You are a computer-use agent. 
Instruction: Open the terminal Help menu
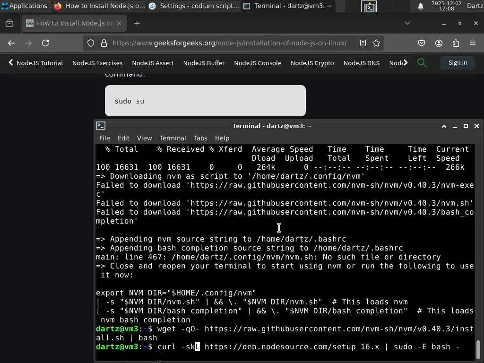tap(222, 138)
